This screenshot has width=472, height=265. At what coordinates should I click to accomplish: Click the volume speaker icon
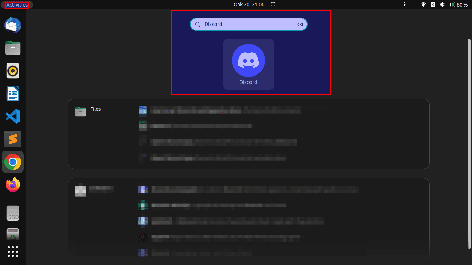point(442,5)
